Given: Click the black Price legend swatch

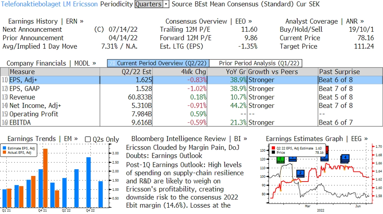Looking at the screenshot, I should click(273, 152).
